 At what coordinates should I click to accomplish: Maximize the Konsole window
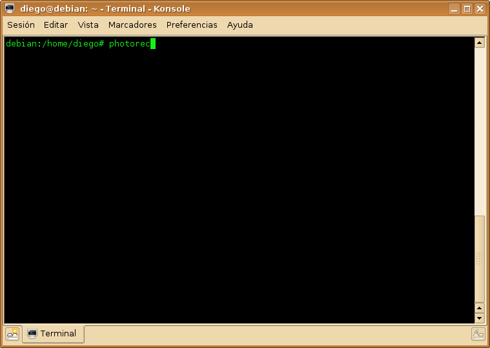click(x=467, y=9)
